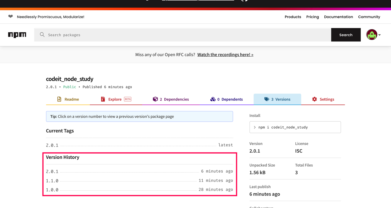Image resolution: width=391 pixels, height=208 pixels.
Task: Click the Version 2.0.1 sidebar value
Action: tap(255, 151)
